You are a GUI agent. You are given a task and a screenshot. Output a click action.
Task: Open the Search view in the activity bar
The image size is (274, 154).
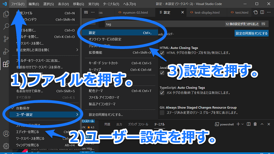click(x=6, y=27)
